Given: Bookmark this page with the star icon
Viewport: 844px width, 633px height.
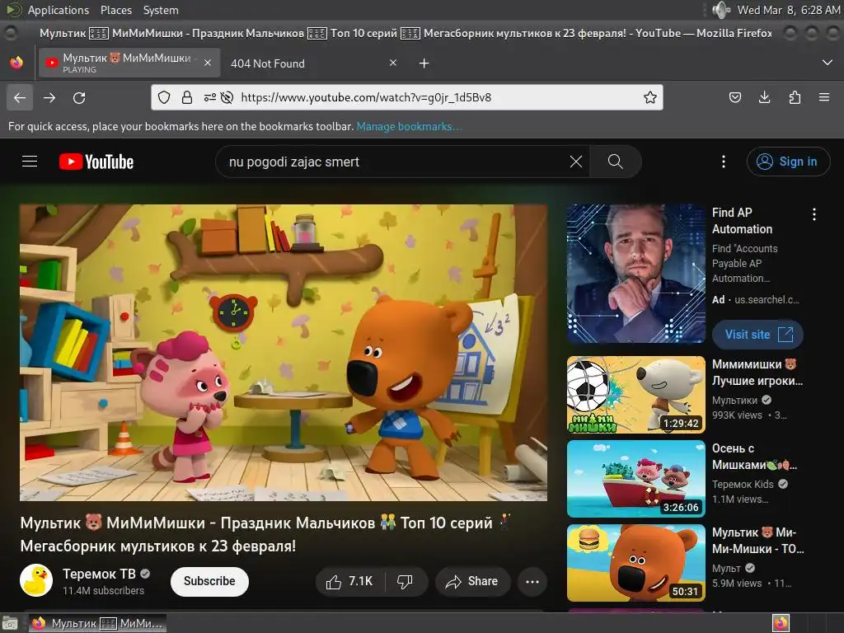Looking at the screenshot, I should tap(650, 97).
